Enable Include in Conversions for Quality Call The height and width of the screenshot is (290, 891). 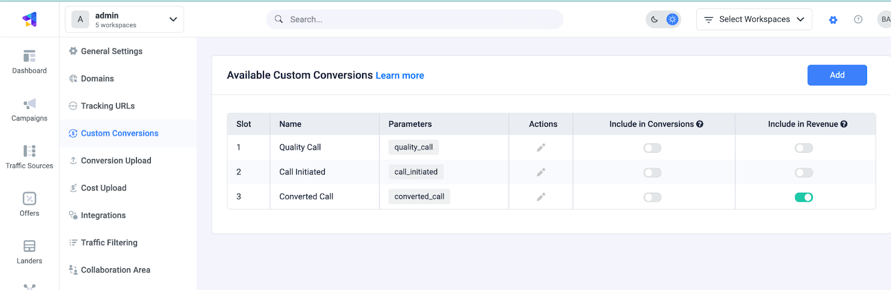pyautogui.click(x=652, y=148)
